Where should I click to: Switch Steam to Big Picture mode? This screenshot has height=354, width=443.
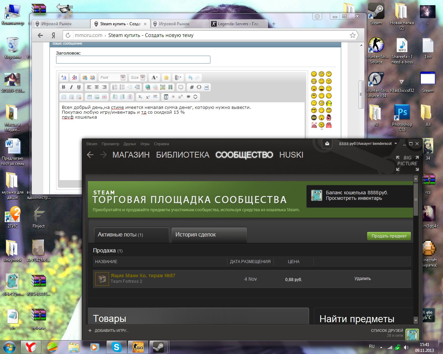tap(407, 163)
